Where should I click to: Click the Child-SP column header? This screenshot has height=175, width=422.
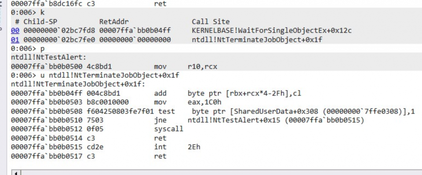(40, 22)
